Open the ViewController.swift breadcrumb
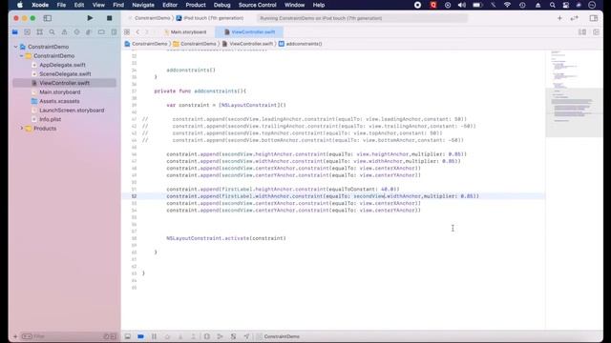 pyautogui.click(x=248, y=44)
